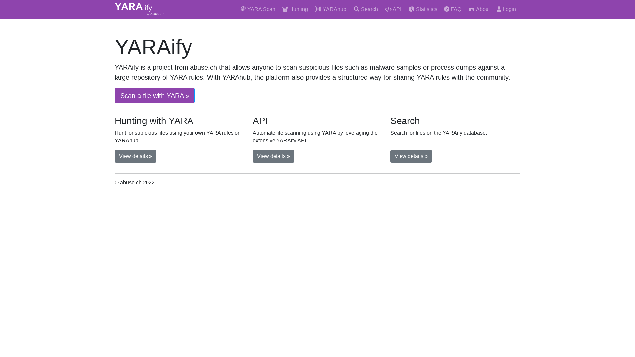
Task: Go to the Hunting page
Action: pyautogui.click(x=295, y=9)
